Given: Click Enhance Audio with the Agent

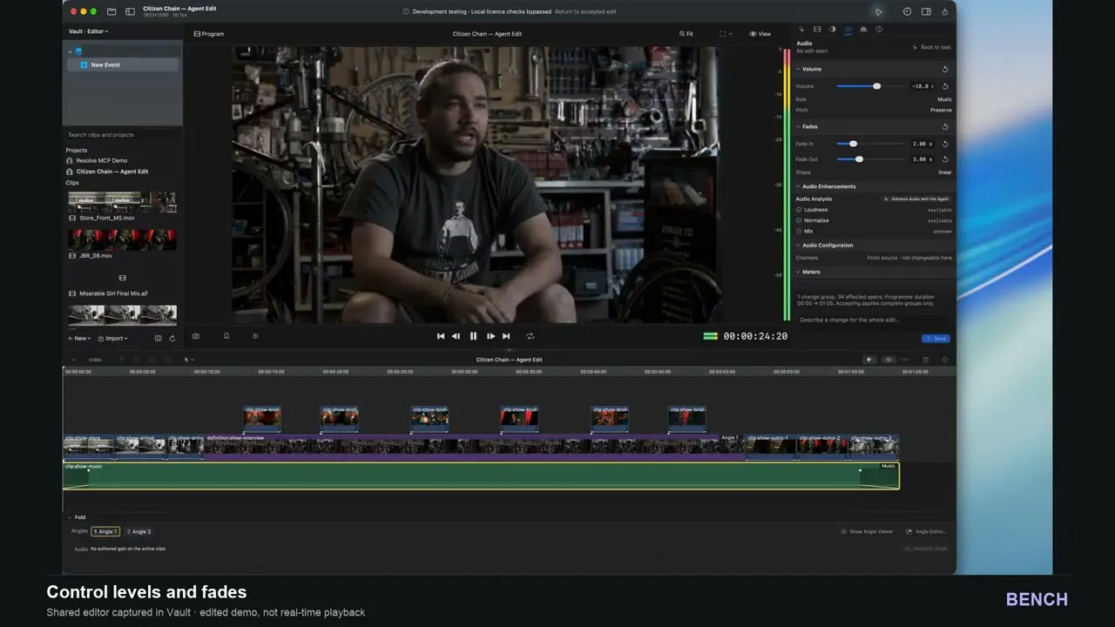Looking at the screenshot, I should (x=916, y=199).
